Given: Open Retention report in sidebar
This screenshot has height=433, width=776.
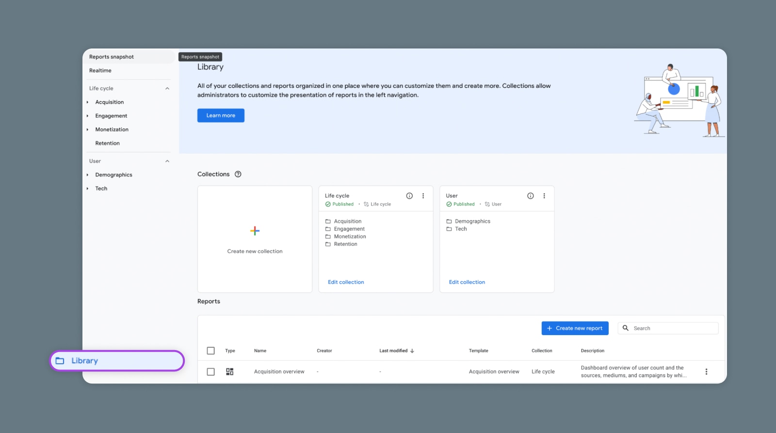Looking at the screenshot, I should tap(107, 143).
